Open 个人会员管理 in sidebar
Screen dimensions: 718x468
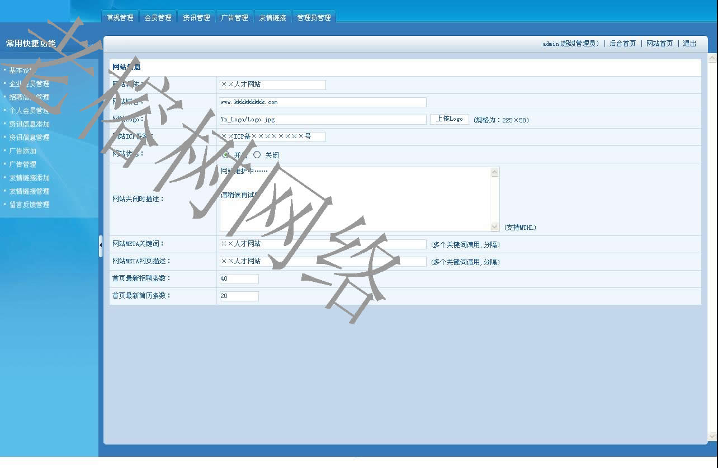(x=29, y=111)
